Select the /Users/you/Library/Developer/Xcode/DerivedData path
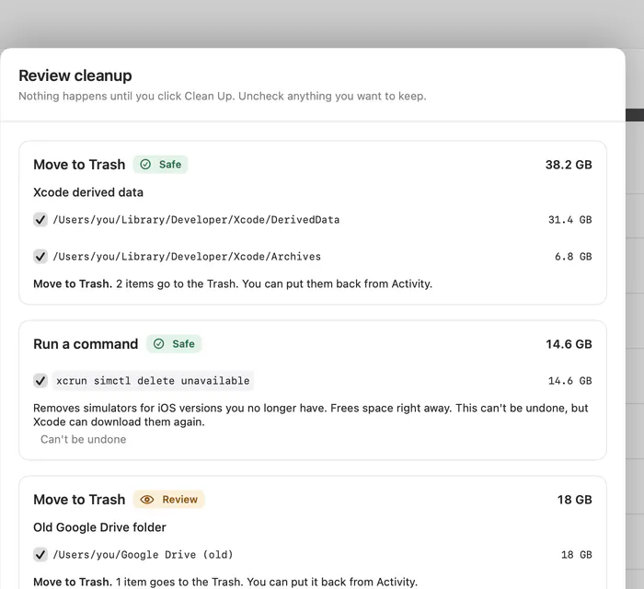 click(196, 220)
